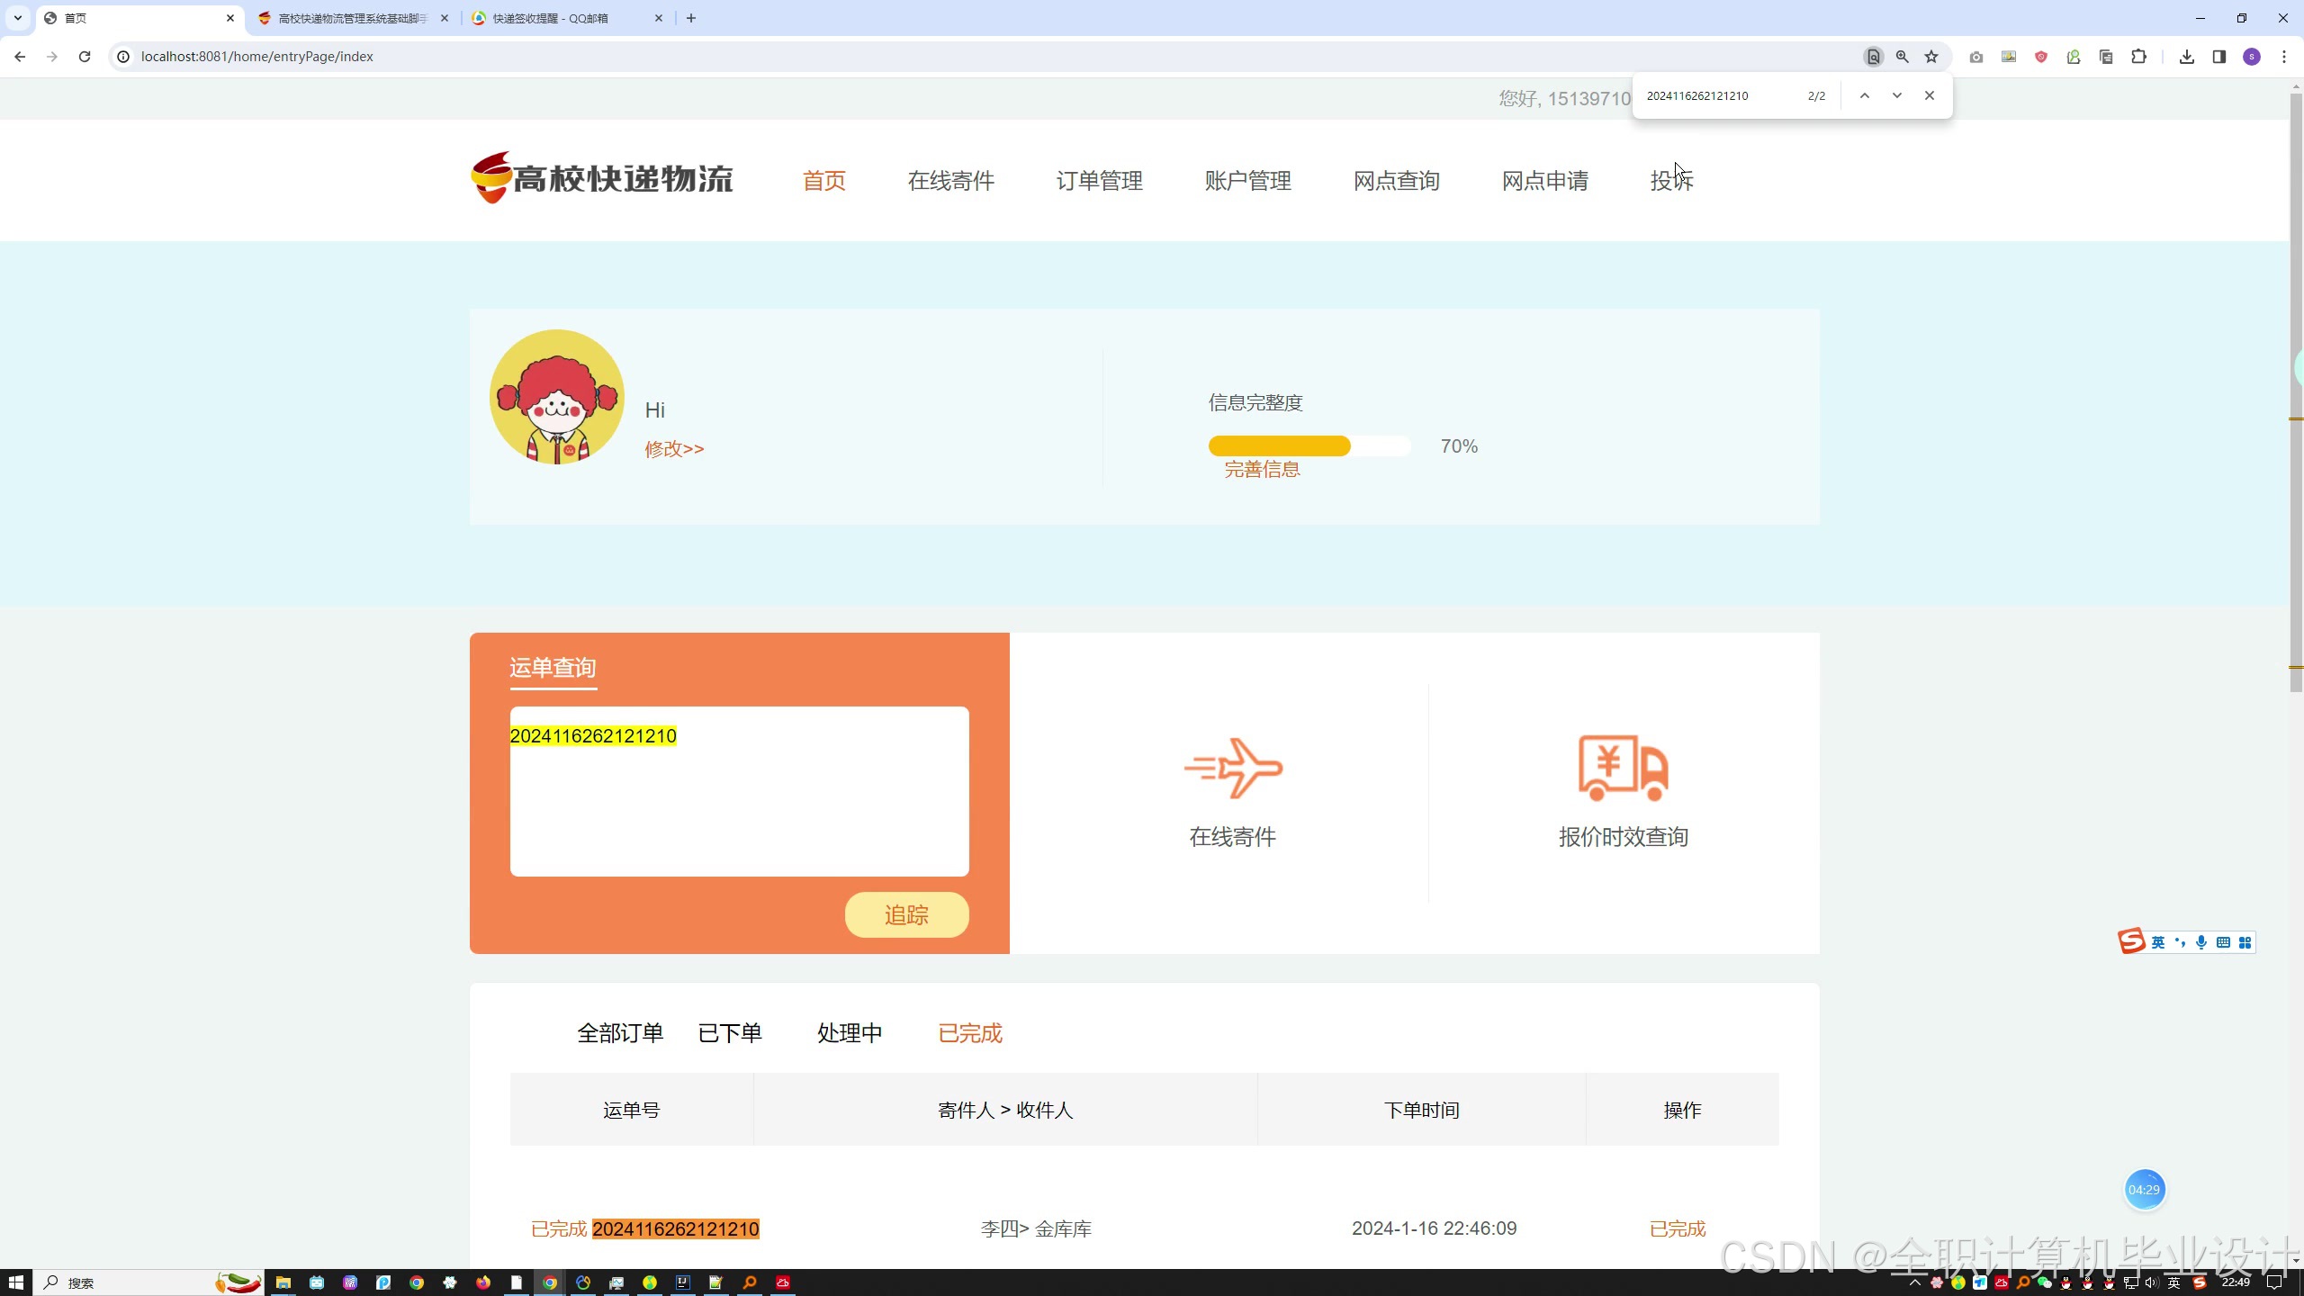Click the truck price quote icon
Screen dimensions: 2304x1296
[1623, 768]
